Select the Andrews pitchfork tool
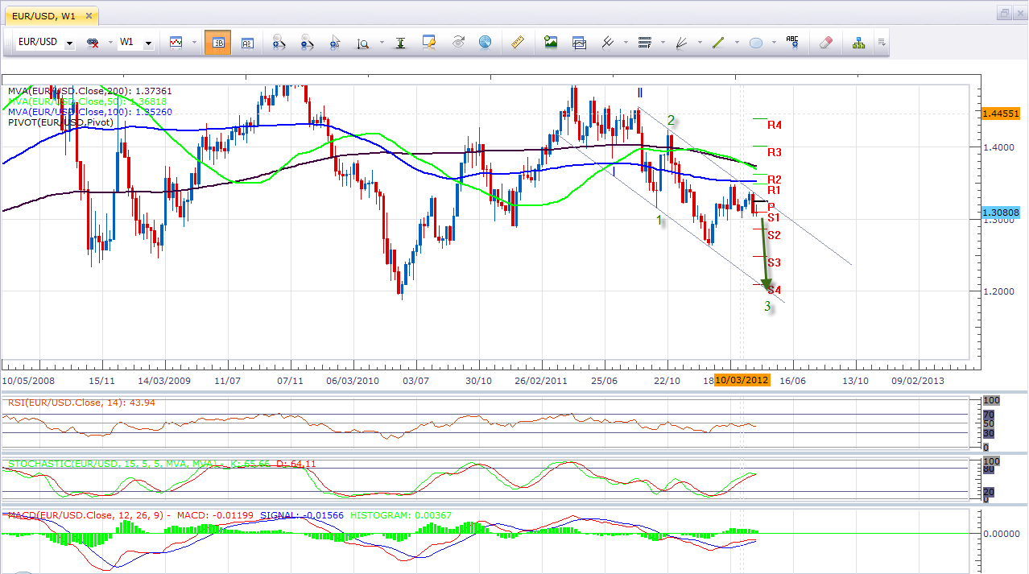 click(607, 43)
